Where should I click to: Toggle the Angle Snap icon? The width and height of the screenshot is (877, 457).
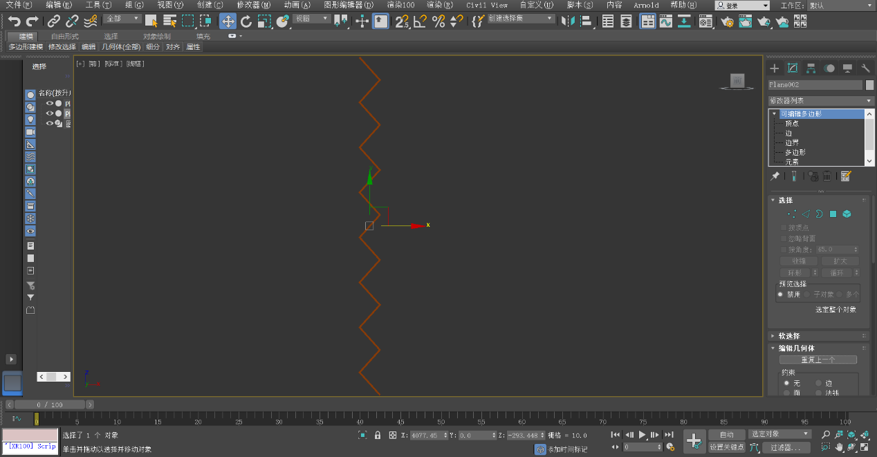tap(420, 21)
